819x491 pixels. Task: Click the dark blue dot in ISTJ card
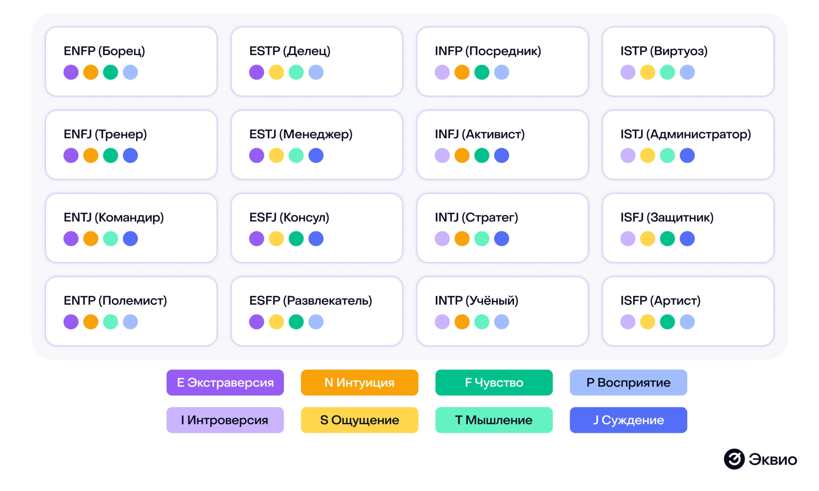pyautogui.click(x=687, y=155)
